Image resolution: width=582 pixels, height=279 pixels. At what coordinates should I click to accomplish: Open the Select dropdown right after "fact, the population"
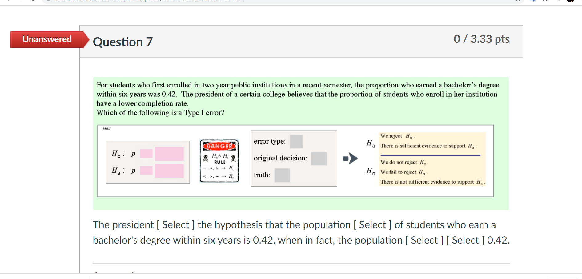pyautogui.click(x=424, y=240)
